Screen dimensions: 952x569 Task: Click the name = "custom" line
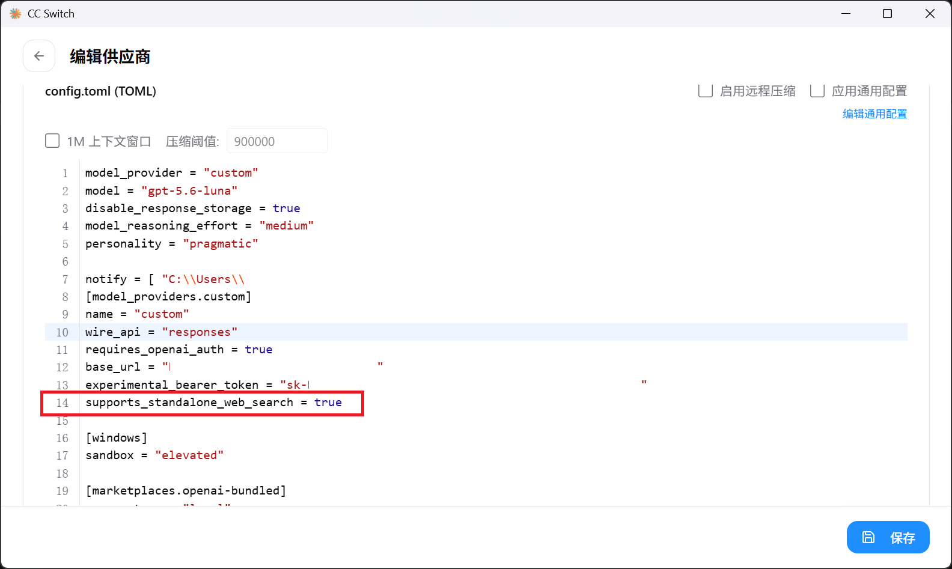137,314
